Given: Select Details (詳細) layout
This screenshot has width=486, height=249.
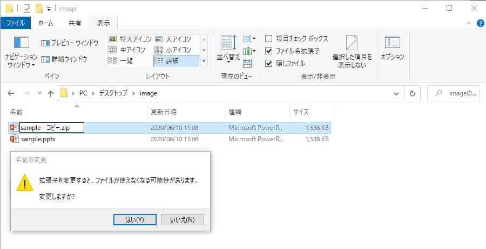Looking at the screenshot, I should tap(176, 60).
